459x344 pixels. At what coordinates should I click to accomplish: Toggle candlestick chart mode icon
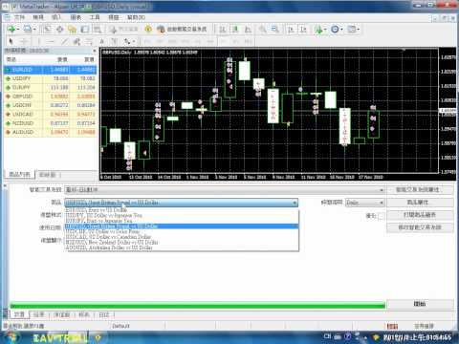[x=235, y=30]
